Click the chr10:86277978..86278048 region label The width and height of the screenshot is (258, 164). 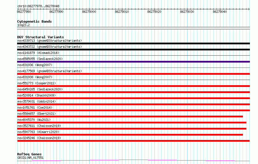click(38, 6)
